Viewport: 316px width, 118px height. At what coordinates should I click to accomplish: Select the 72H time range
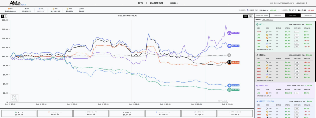[x=251, y=16]
